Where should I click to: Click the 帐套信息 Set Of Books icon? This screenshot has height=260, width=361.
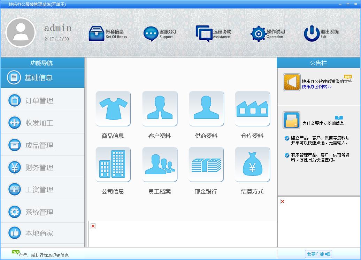pyautogui.click(x=97, y=33)
